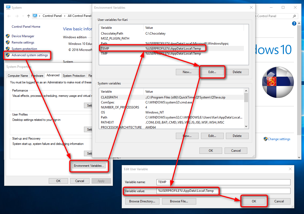Select the TMP user variable row
This screenshot has width=304, height=214.
[171, 54]
